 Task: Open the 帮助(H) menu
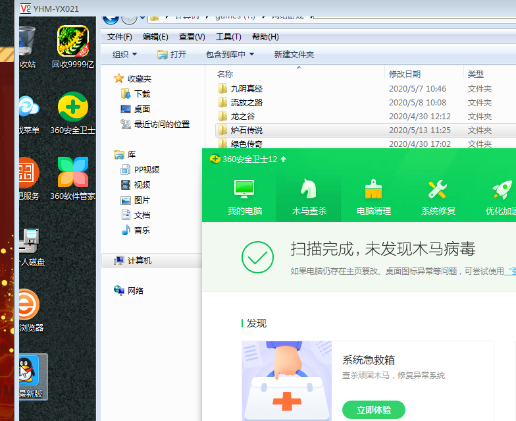coord(265,37)
